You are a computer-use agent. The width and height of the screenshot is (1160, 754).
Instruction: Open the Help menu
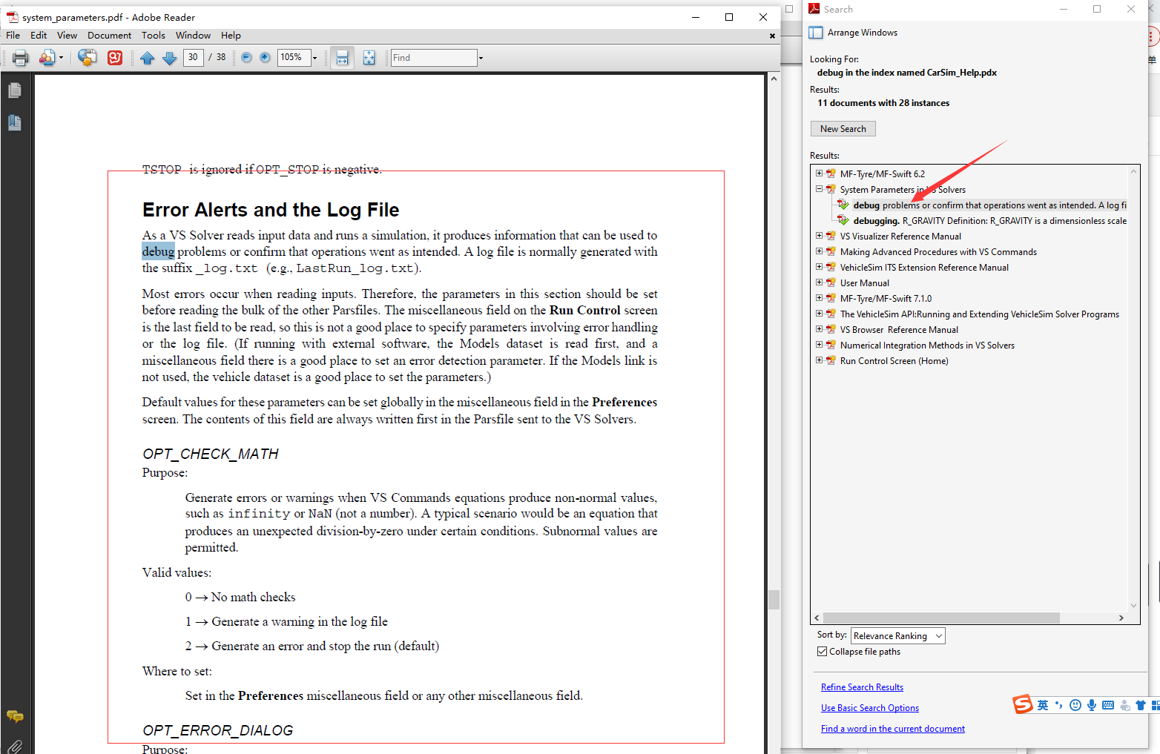231,36
